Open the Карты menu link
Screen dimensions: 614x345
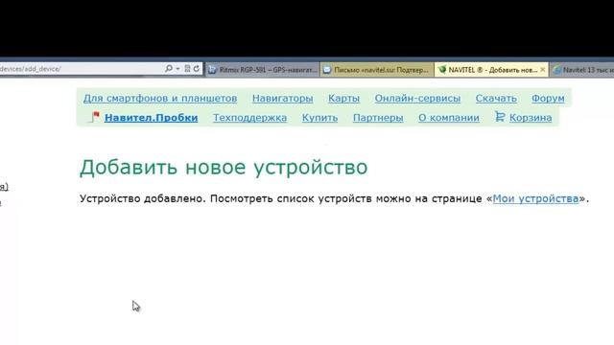(x=343, y=98)
